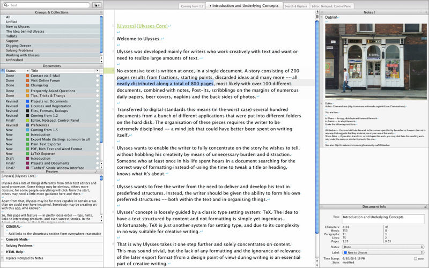Click the orange label of 'Contact via E-Mail'
This screenshot has height=268, width=429.
[x=27, y=76]
